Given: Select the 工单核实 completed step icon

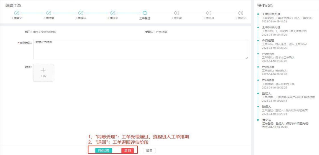Looking at the screenshot, I should click(x=49, y=13).
